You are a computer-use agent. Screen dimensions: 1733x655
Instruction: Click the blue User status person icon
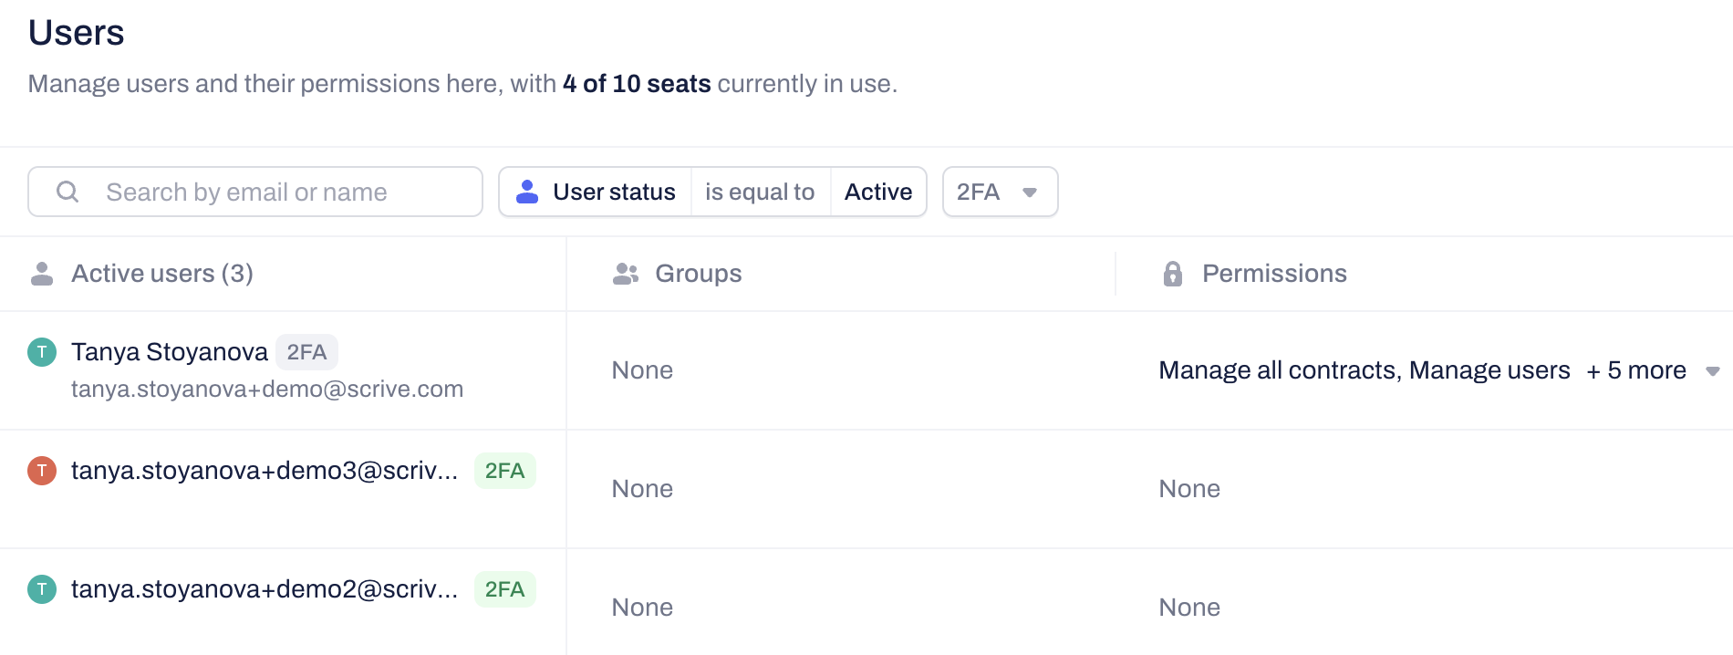tap(527, 192)
